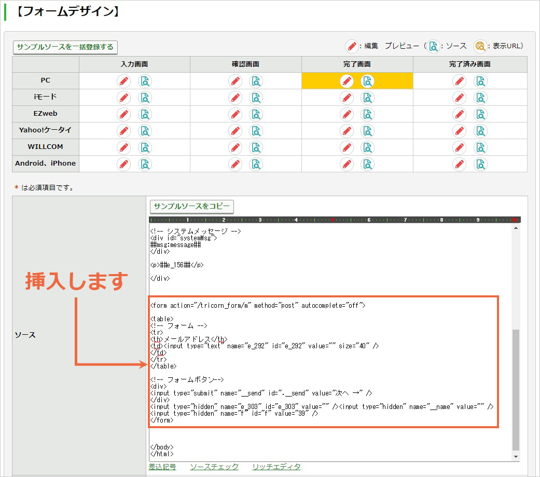The height and width of the screenshot is (477, 540).
Task: Edit the iモード 確認画面 design
Action: 235,98
